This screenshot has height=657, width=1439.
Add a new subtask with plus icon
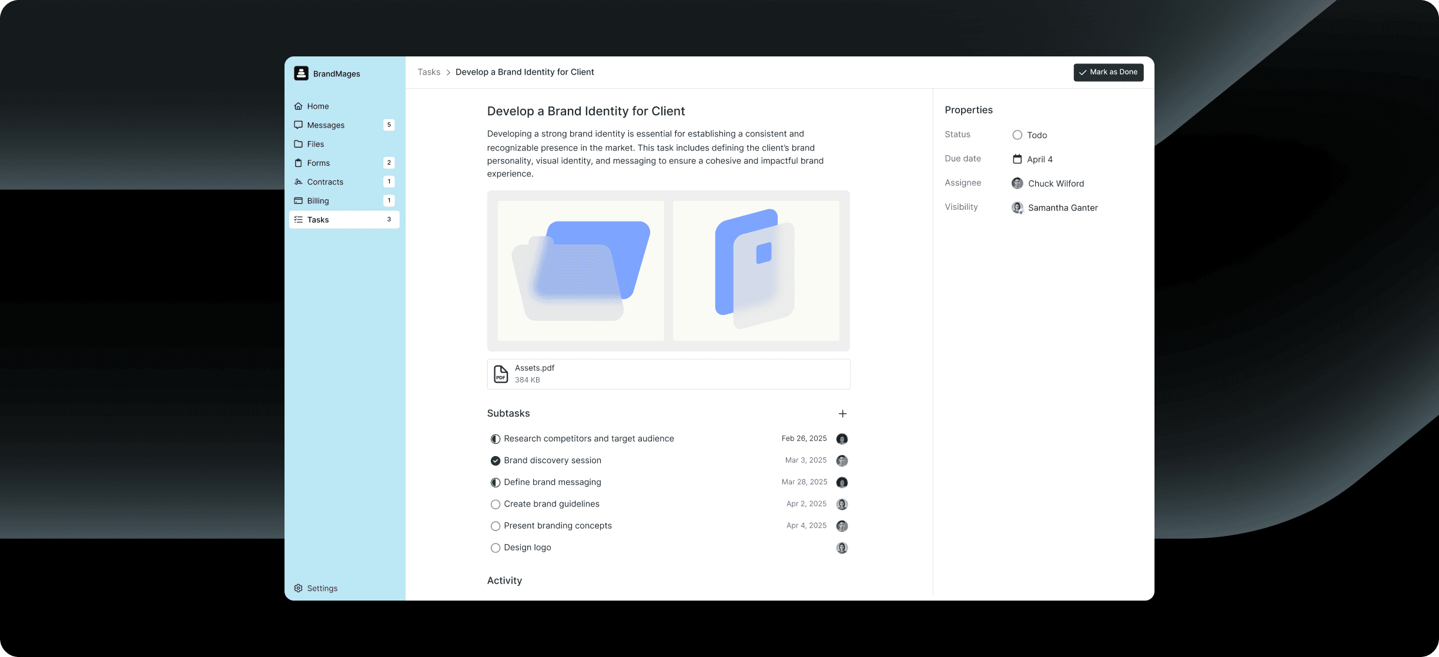[x=842, y=414]
